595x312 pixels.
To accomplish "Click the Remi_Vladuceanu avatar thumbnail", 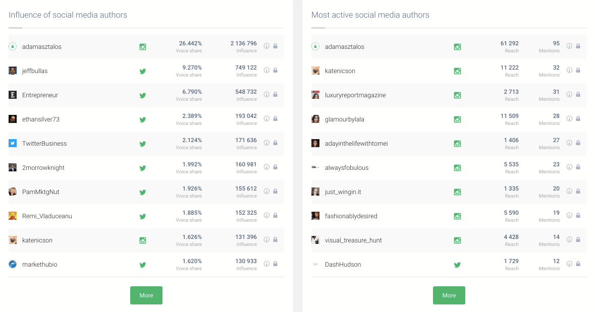I will [x=13, y=216].
